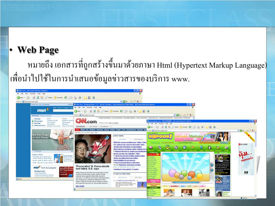
Task: Select 'The Web' radio in CNN search
Action: [91, 127]
